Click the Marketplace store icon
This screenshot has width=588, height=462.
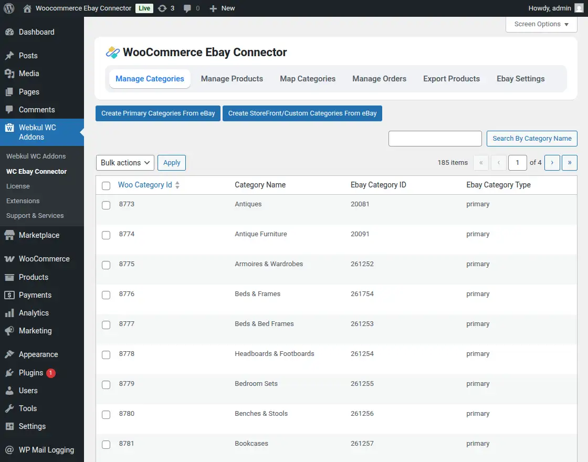point(9,235)
